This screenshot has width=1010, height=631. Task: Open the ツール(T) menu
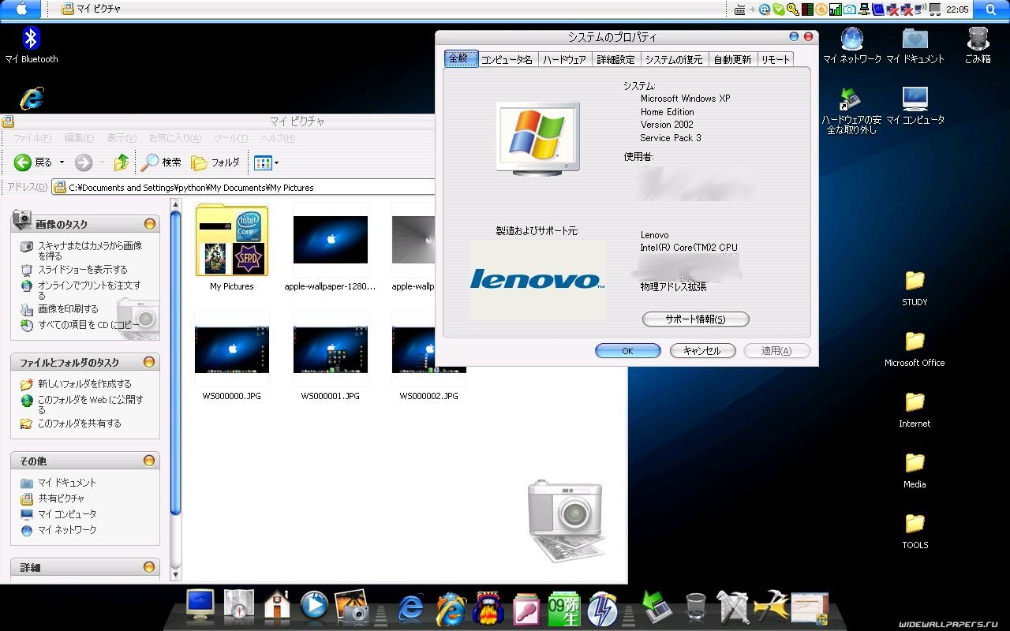[230, 138]
